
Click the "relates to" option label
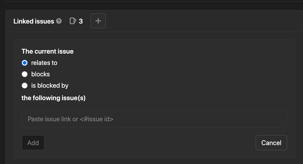[44, 63]
